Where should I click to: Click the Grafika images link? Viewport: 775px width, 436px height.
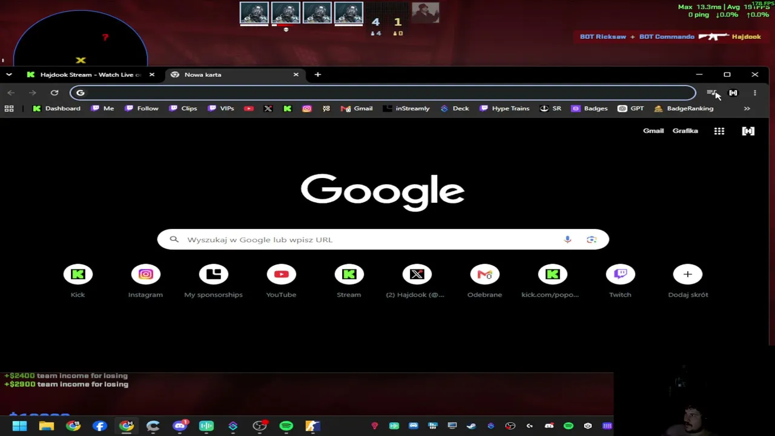pos(685,131)
